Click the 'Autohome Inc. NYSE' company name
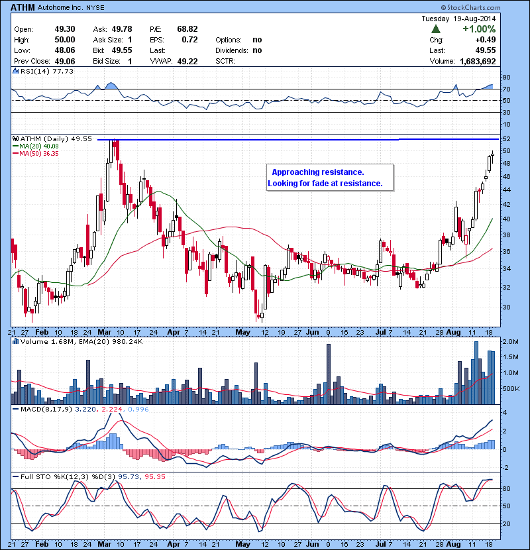This screenshot has width=530, height=550. (x=71, y=7)
